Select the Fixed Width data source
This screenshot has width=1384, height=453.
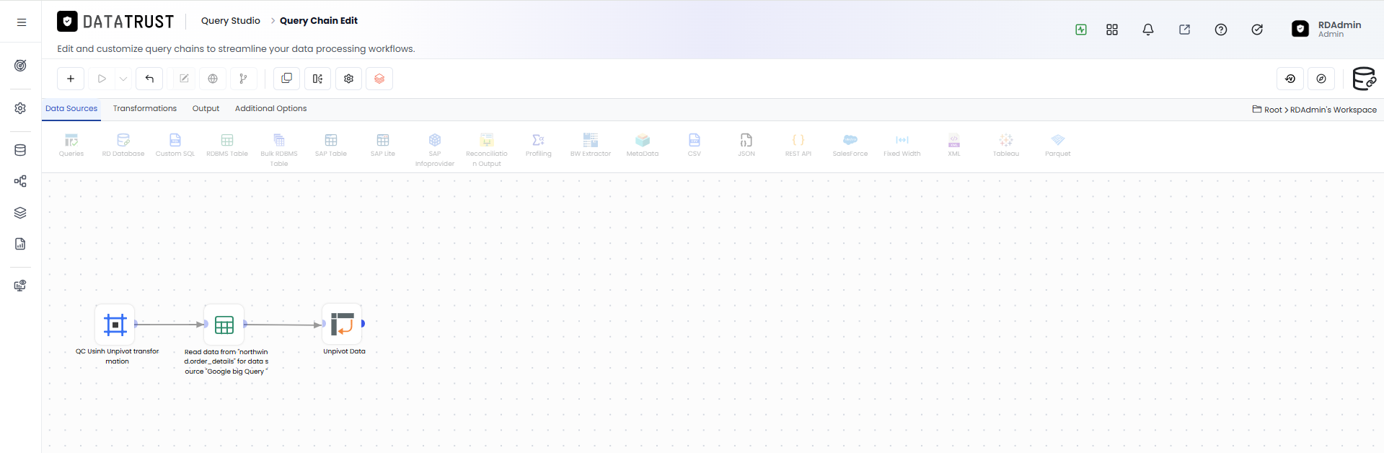tap(902, 145)
